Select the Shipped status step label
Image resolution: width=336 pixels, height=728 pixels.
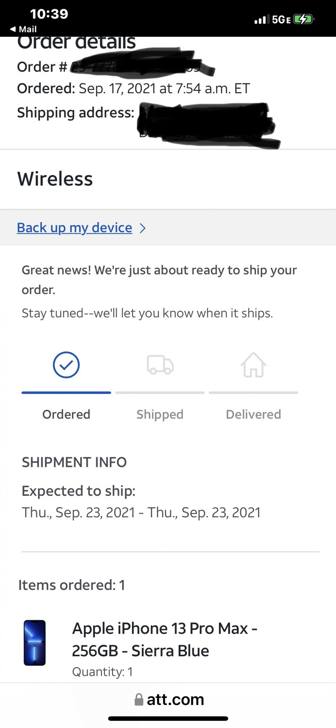(x=160, y=414)
